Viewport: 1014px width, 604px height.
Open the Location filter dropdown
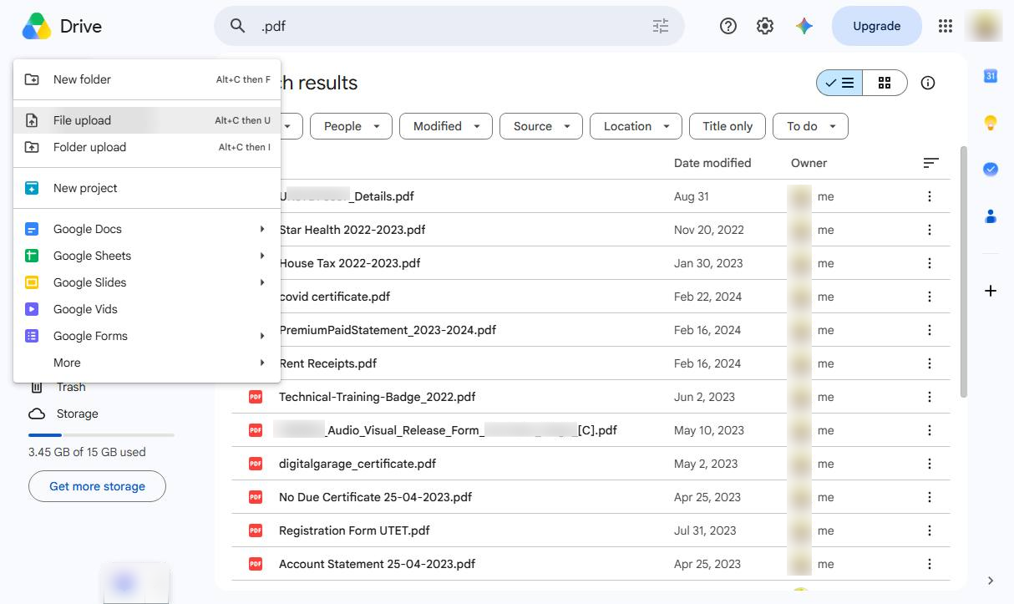(636, 126)
